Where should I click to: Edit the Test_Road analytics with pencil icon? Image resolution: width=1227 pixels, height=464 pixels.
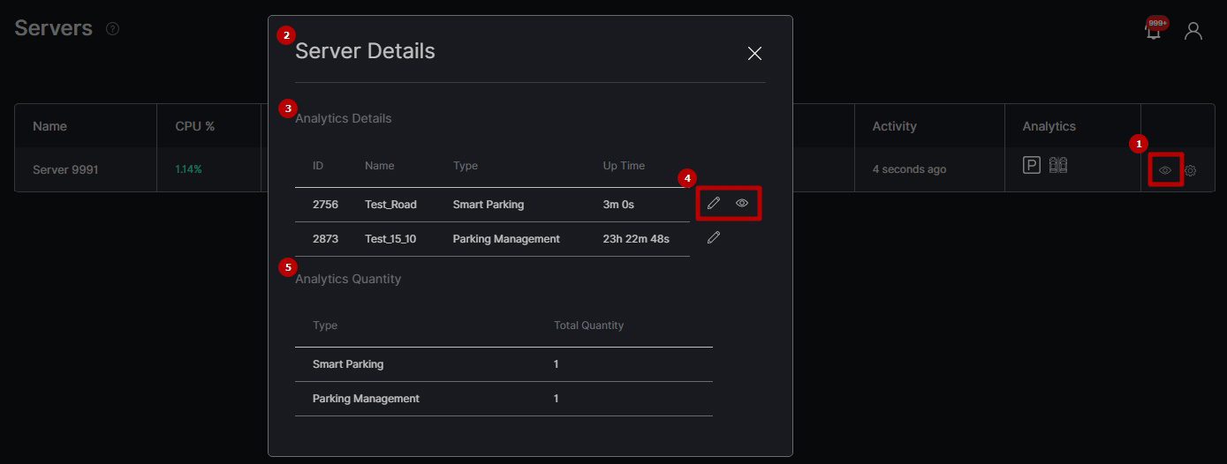pos(714,203)
